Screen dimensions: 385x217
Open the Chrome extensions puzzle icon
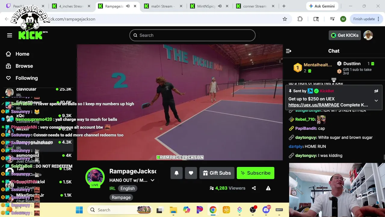pos(300,19)
